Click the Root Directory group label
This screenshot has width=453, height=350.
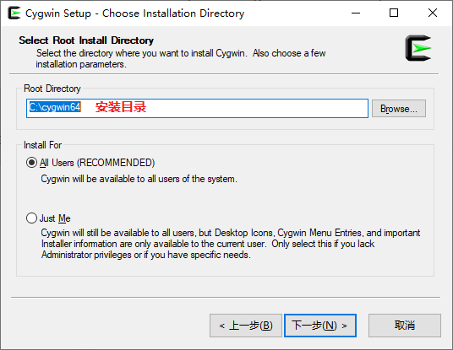(52, 89)
